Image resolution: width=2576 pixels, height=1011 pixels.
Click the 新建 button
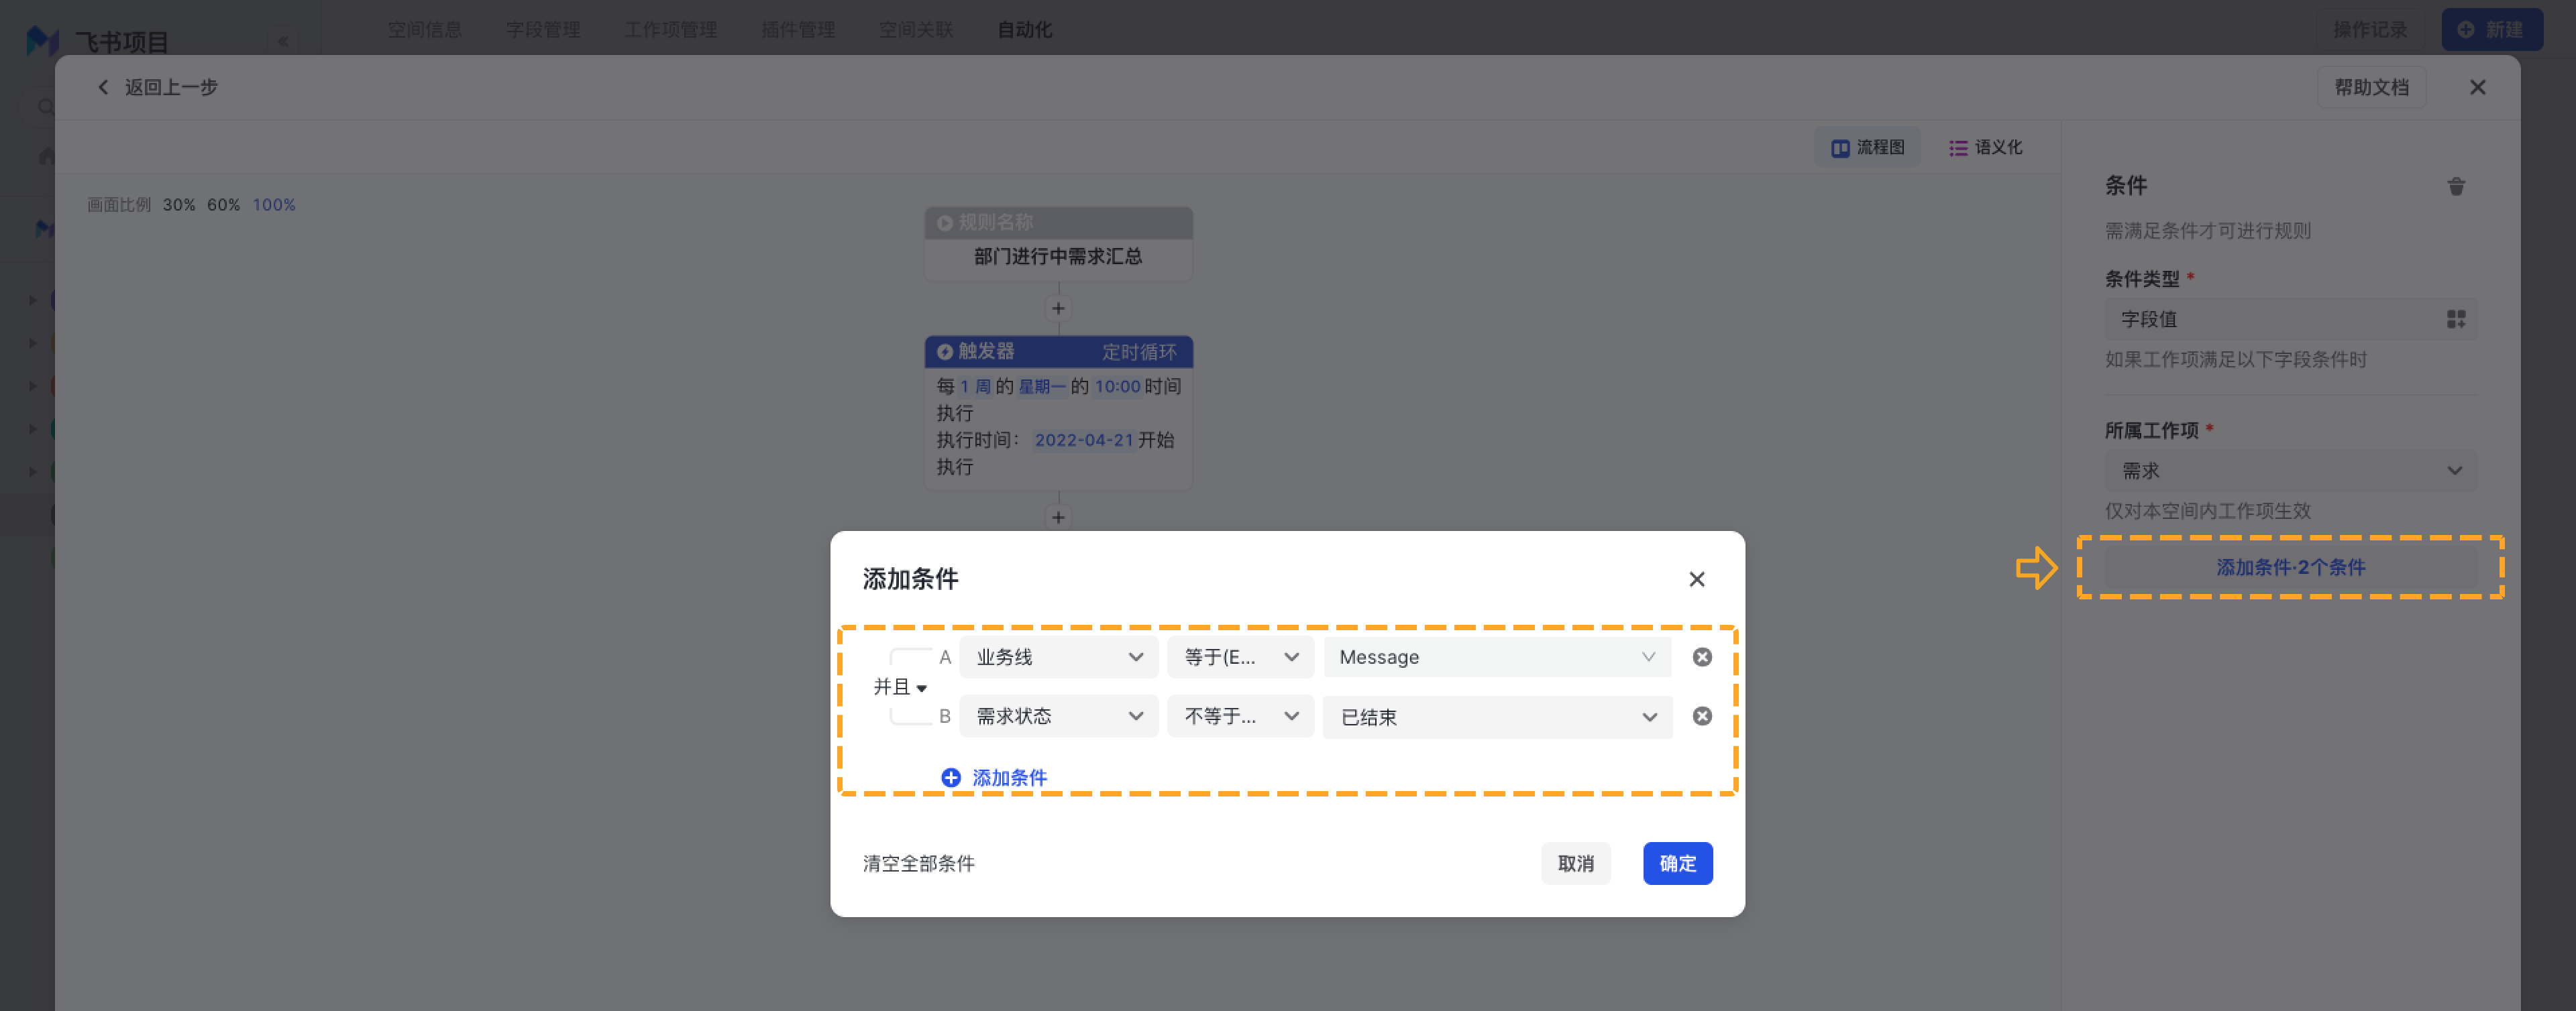tap(2491, 30)
